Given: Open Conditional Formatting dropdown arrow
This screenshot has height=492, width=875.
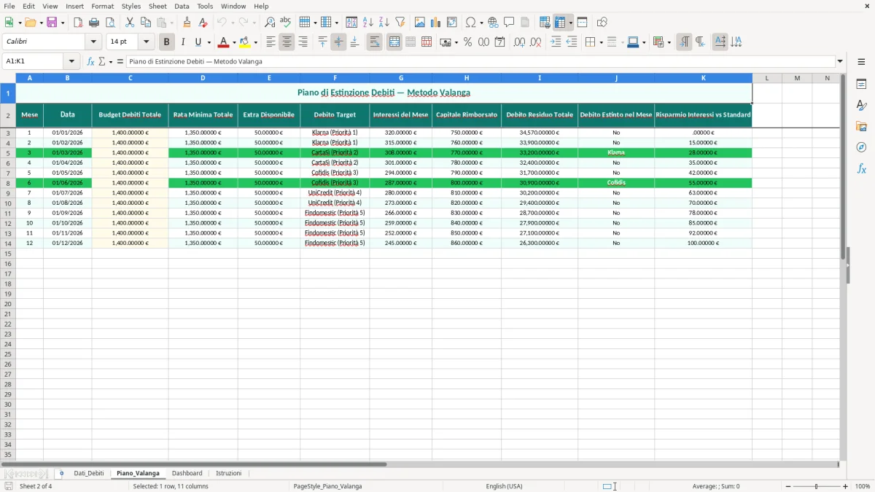Looking at the screenshot, I should [669, 42].
